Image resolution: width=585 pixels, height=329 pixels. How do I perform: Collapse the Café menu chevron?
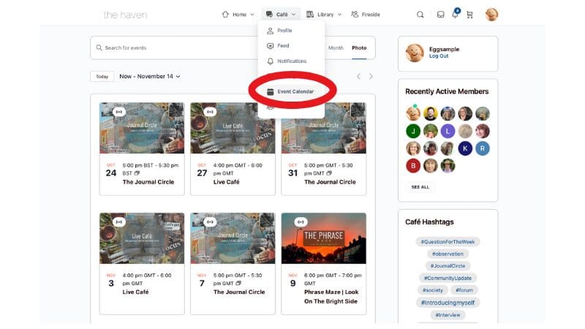(x=294, y=15)
